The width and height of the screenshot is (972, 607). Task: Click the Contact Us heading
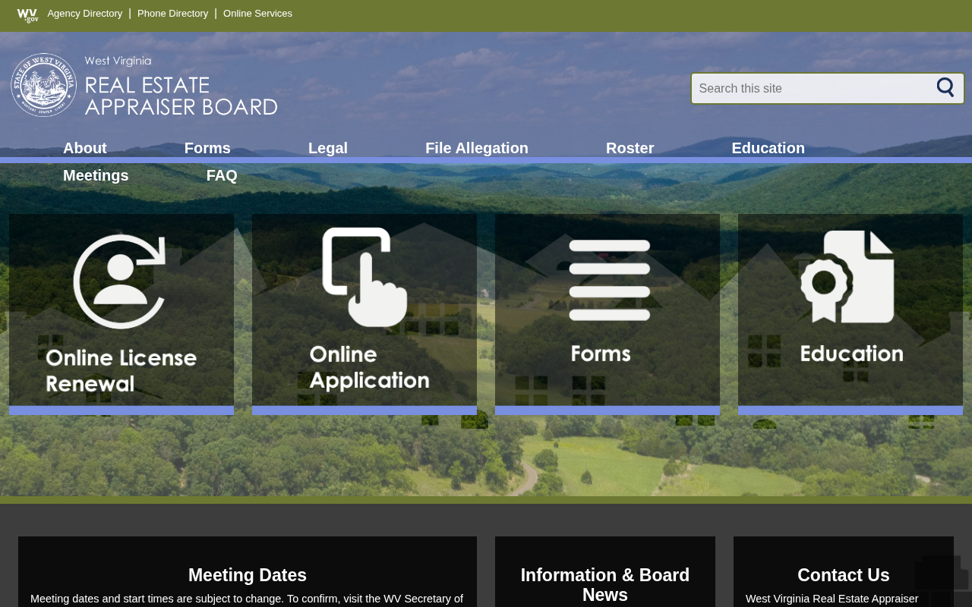click(844, 575)
